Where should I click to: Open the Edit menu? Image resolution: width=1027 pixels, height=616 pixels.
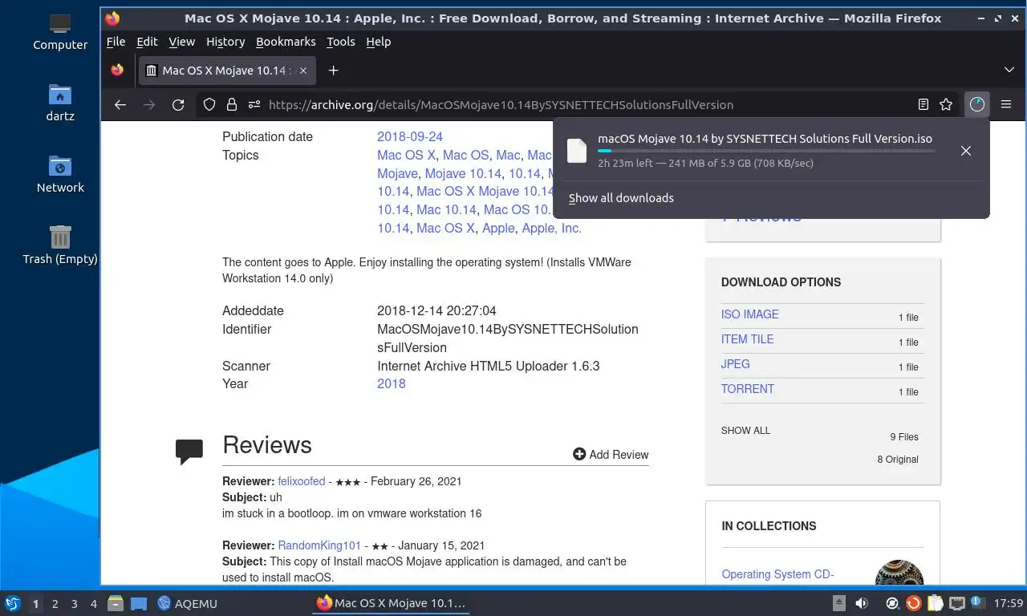pos(147,42)
